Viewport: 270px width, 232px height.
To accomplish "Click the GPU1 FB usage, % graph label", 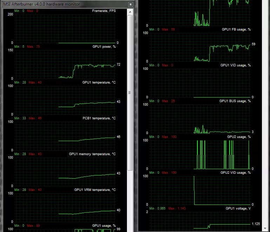I will point(236,29).
